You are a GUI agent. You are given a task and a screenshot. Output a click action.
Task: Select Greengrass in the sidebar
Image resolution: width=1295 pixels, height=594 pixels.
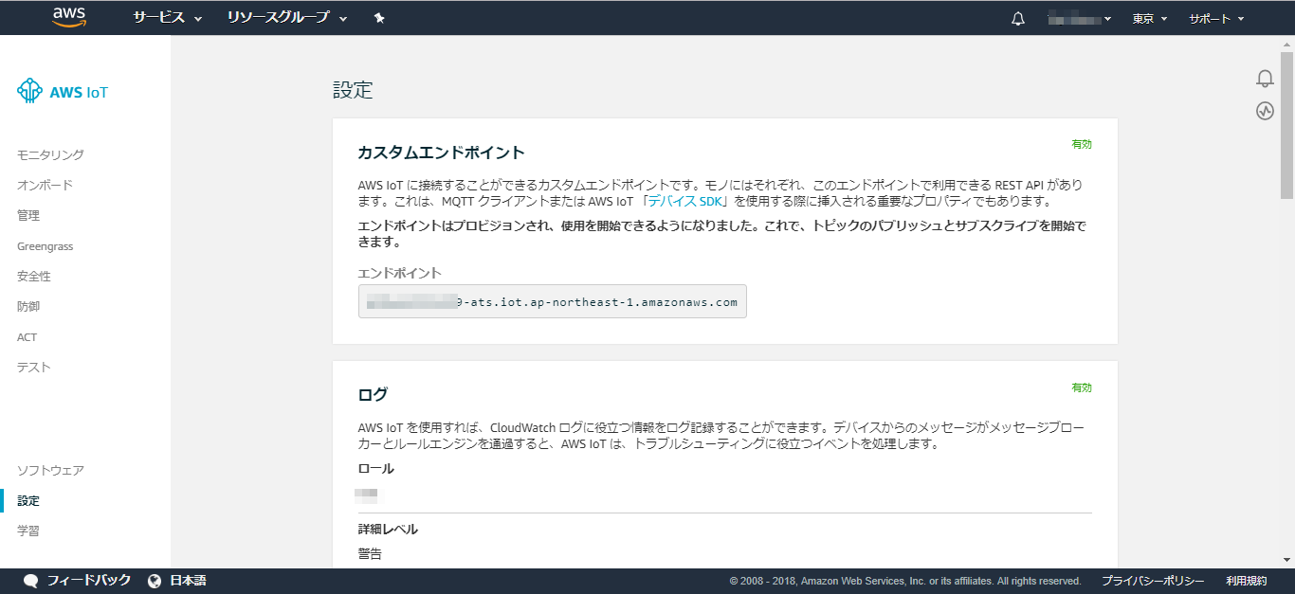point(45,246)
